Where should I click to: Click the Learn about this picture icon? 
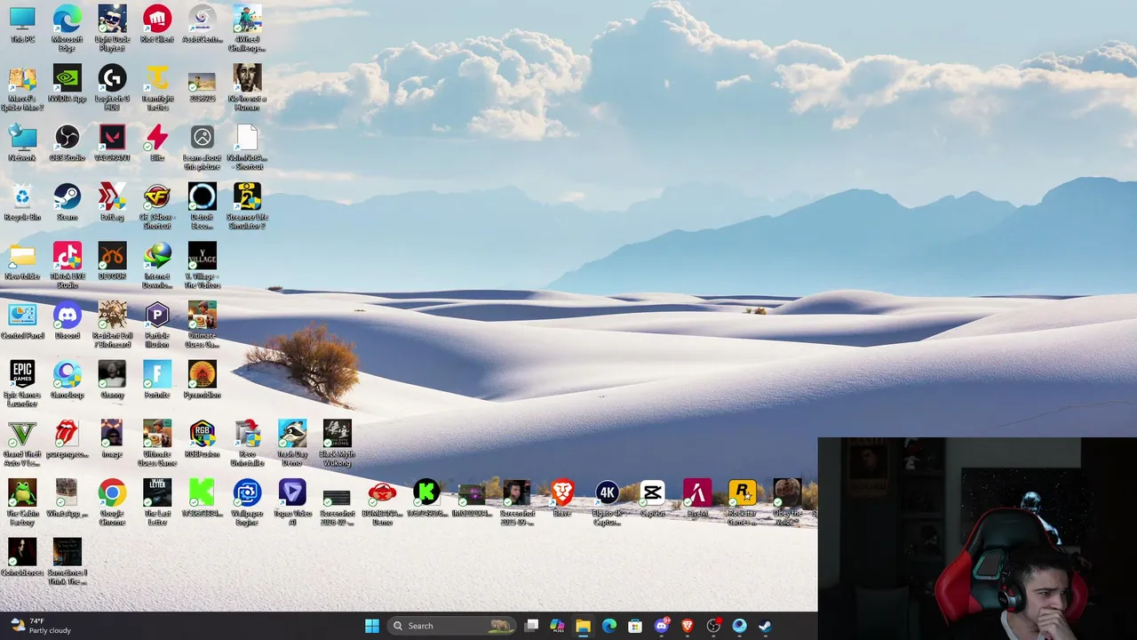click(202, 148)
